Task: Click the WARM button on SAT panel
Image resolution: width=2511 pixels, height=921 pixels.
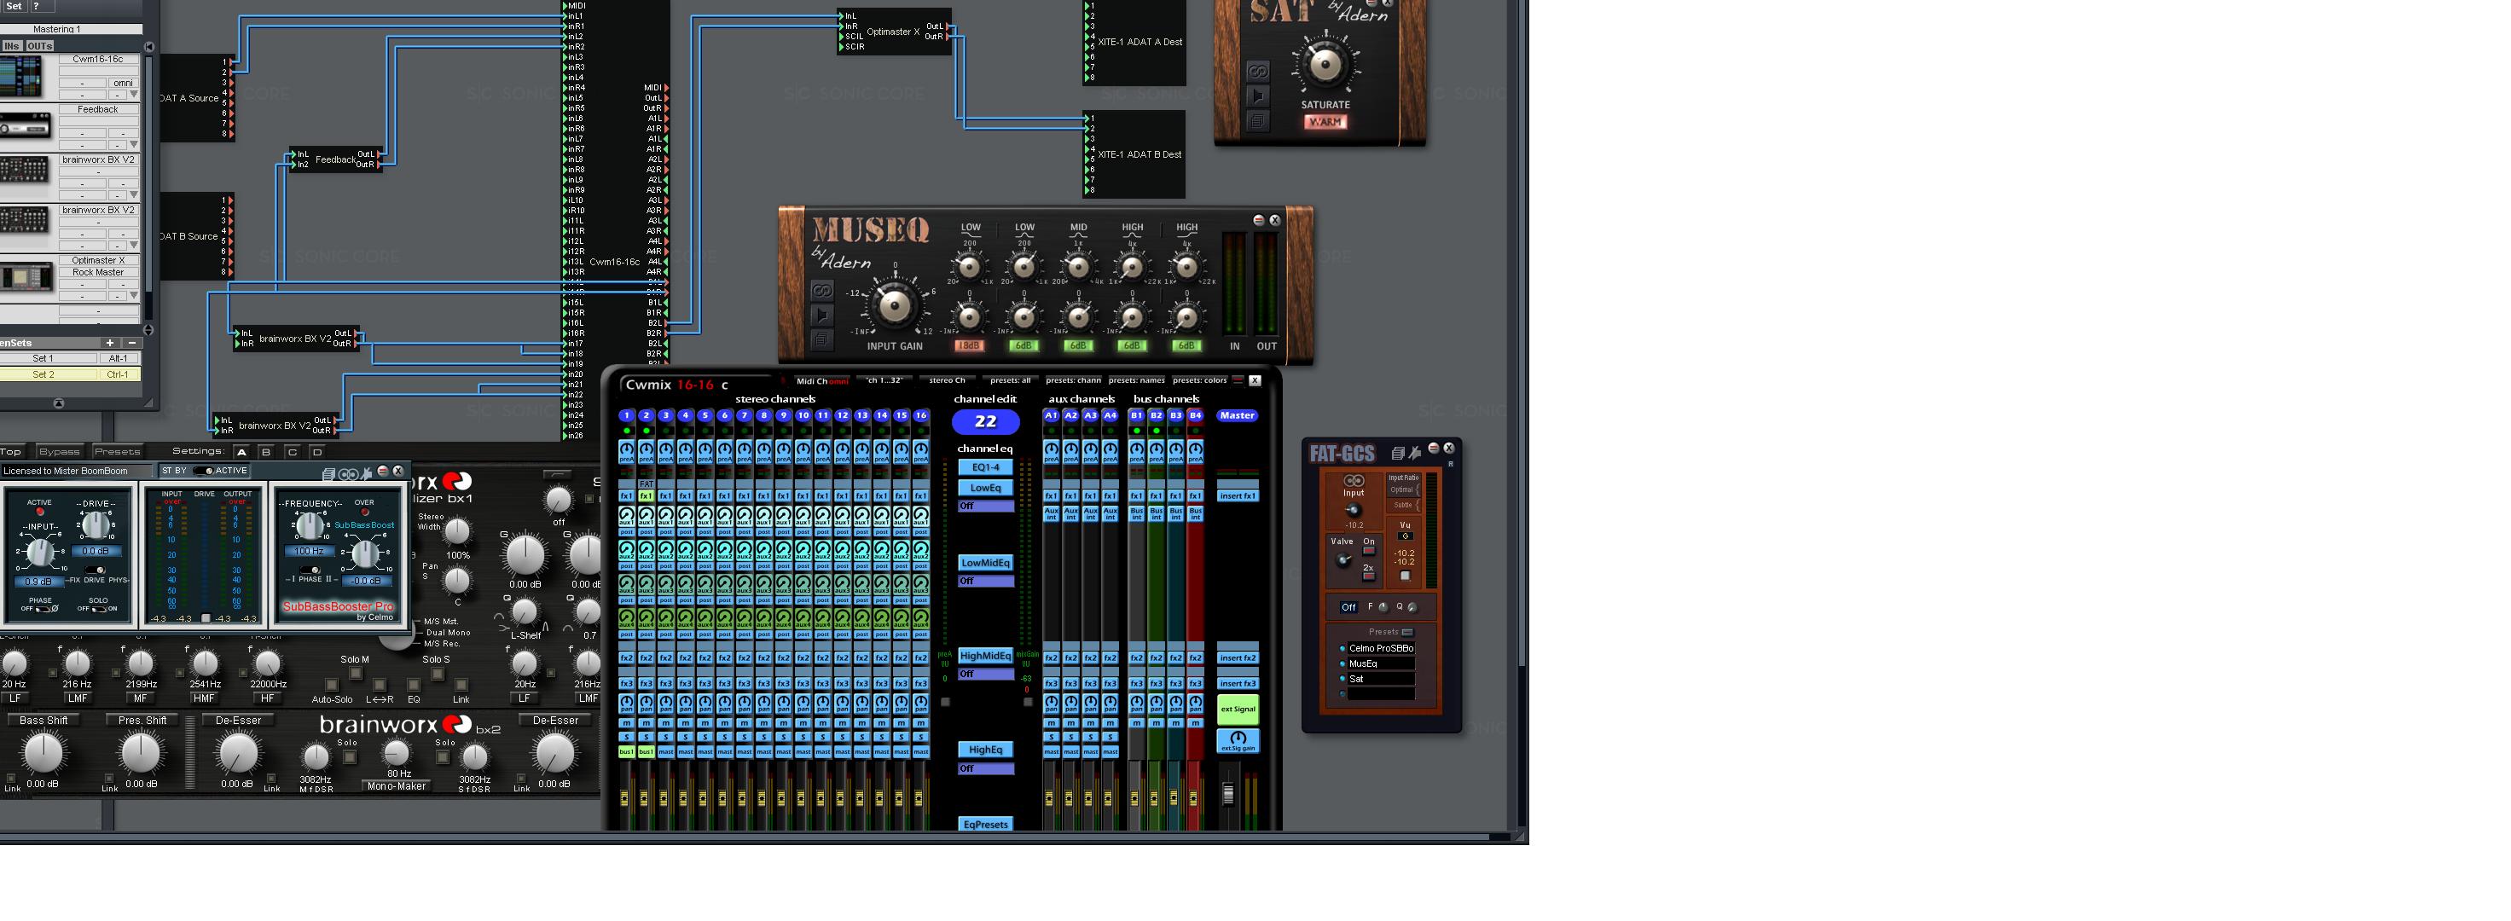Action: click(x=1325, y=122)
